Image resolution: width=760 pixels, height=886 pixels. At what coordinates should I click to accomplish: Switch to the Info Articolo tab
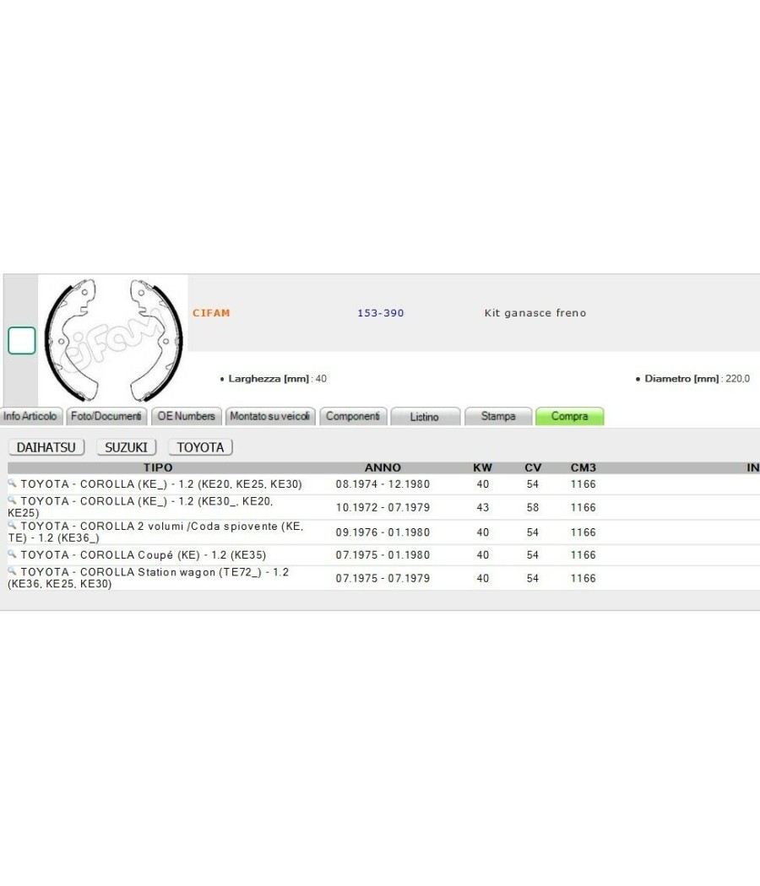click(30, 417)
